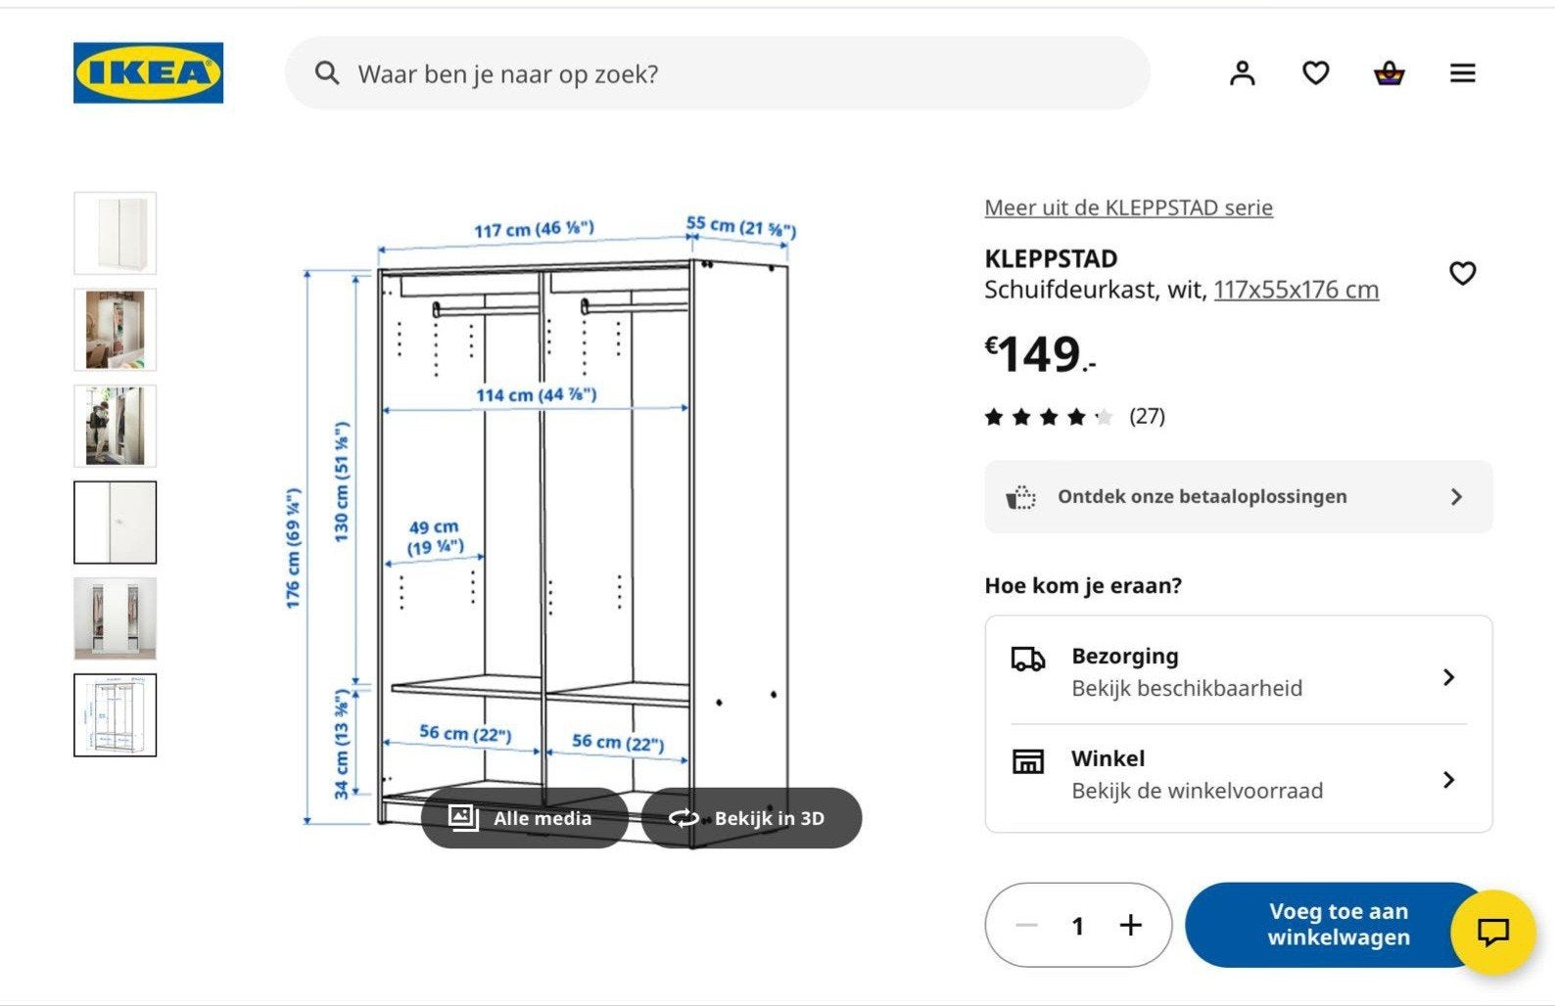Click the 3D rotate icon

click(x=683, y=818)
